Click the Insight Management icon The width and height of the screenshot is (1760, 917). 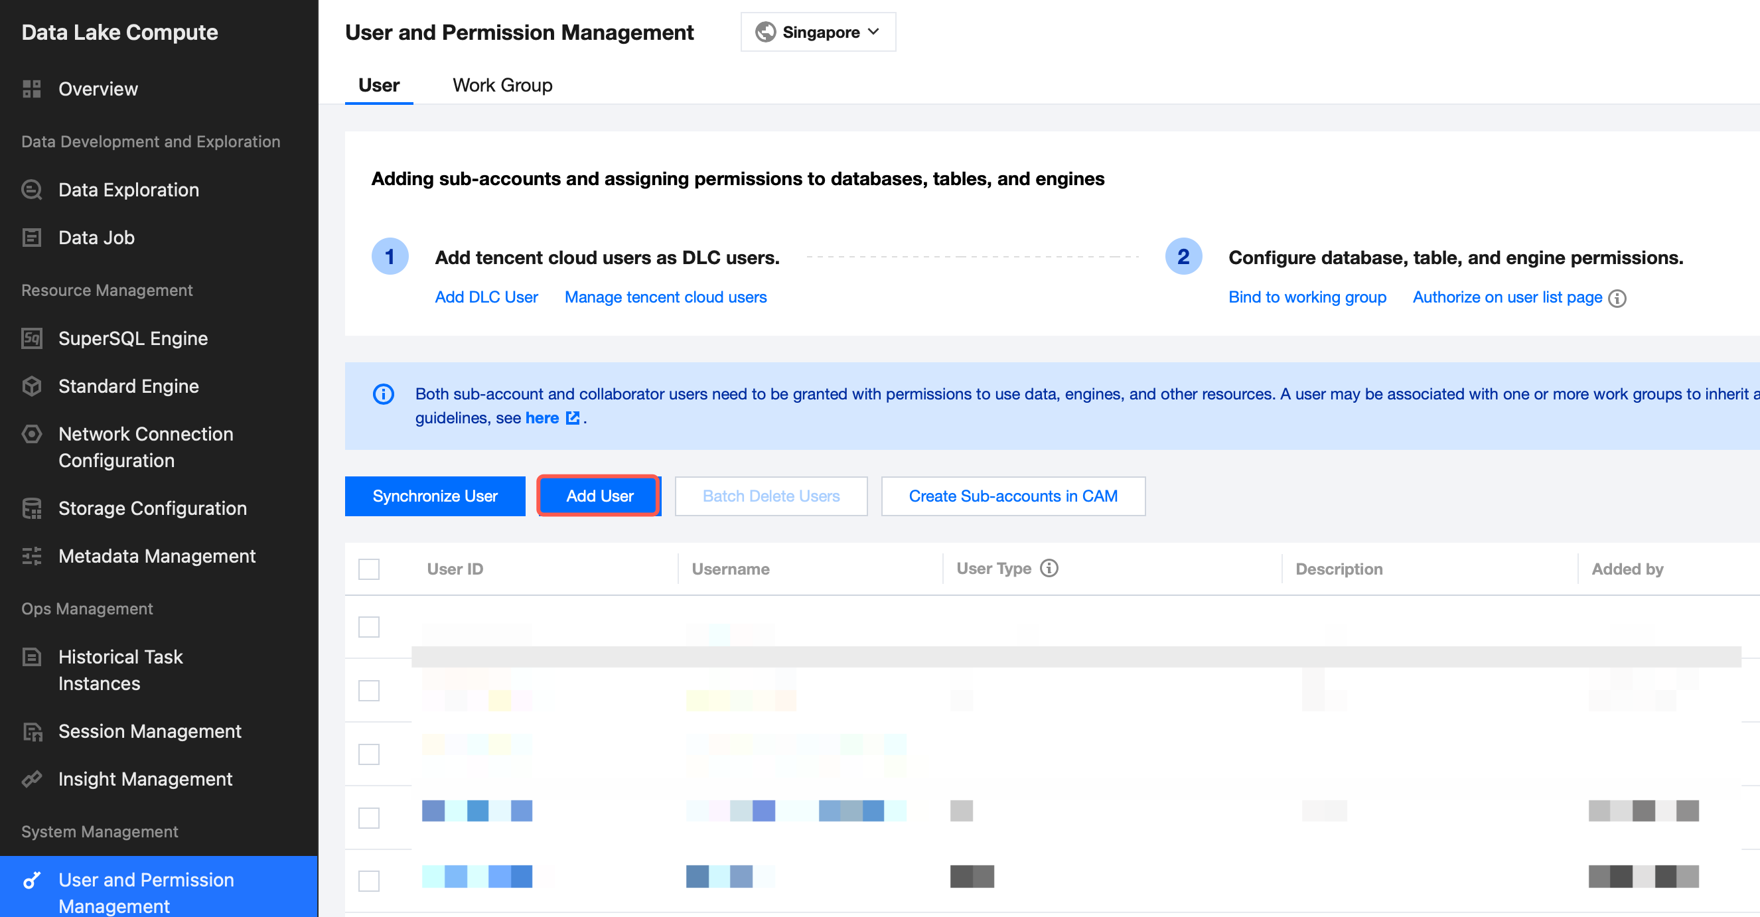pos(31,779)
